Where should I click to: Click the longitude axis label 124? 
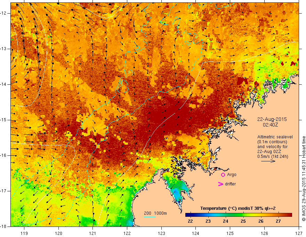196,233
